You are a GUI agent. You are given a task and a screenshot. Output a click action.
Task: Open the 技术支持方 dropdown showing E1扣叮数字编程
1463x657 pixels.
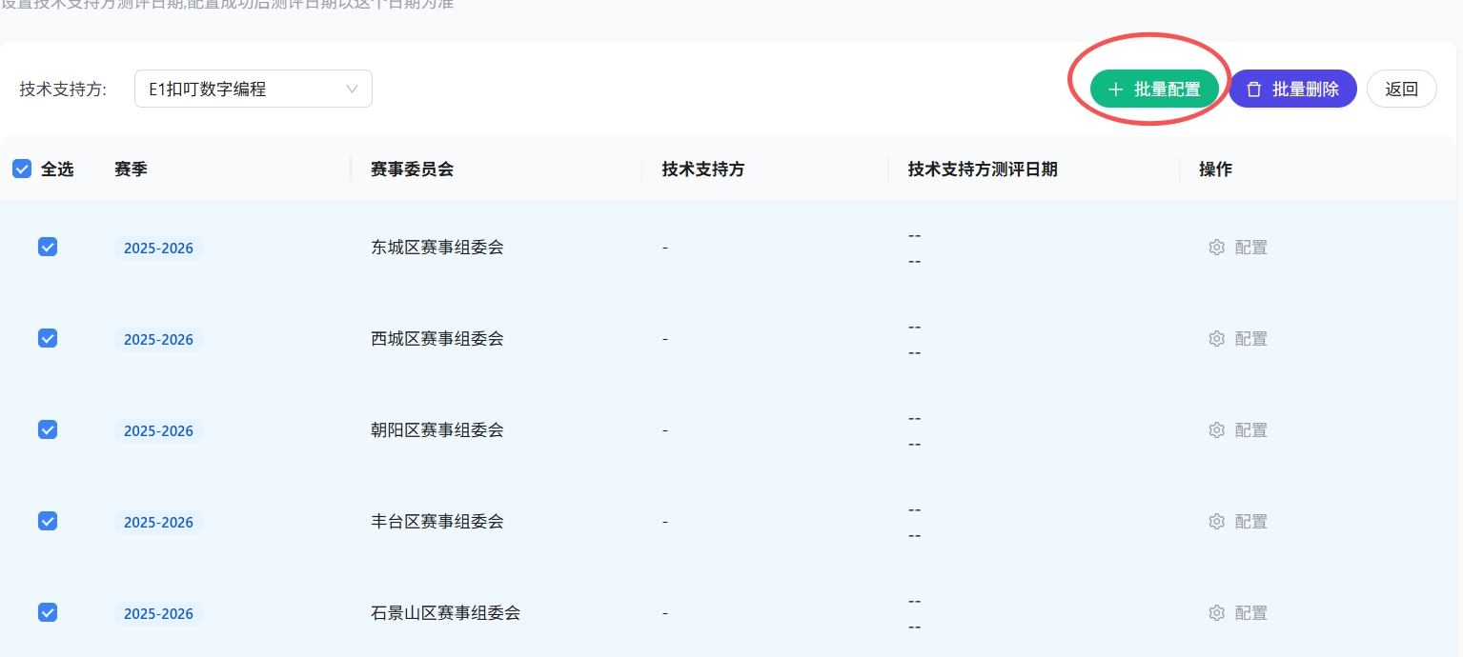click(x=254, y=89)
